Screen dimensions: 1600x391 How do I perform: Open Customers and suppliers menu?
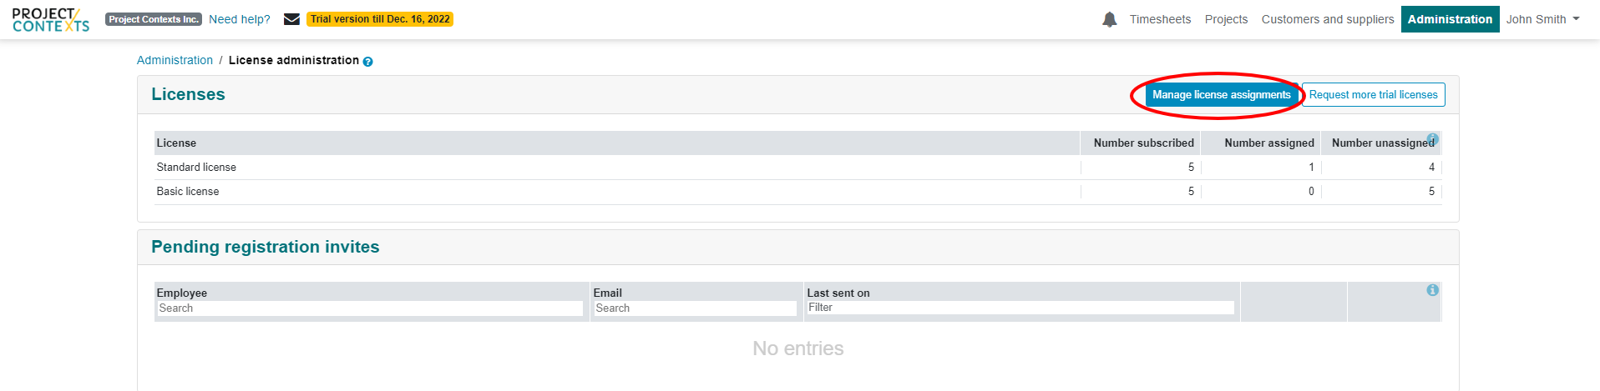coord(1328,19)
